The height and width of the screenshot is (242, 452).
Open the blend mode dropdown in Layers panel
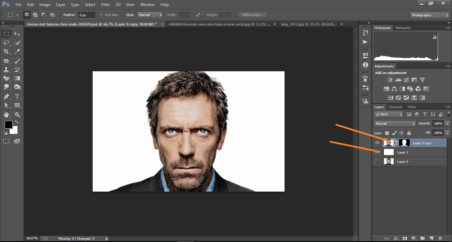tap(394, 123)
